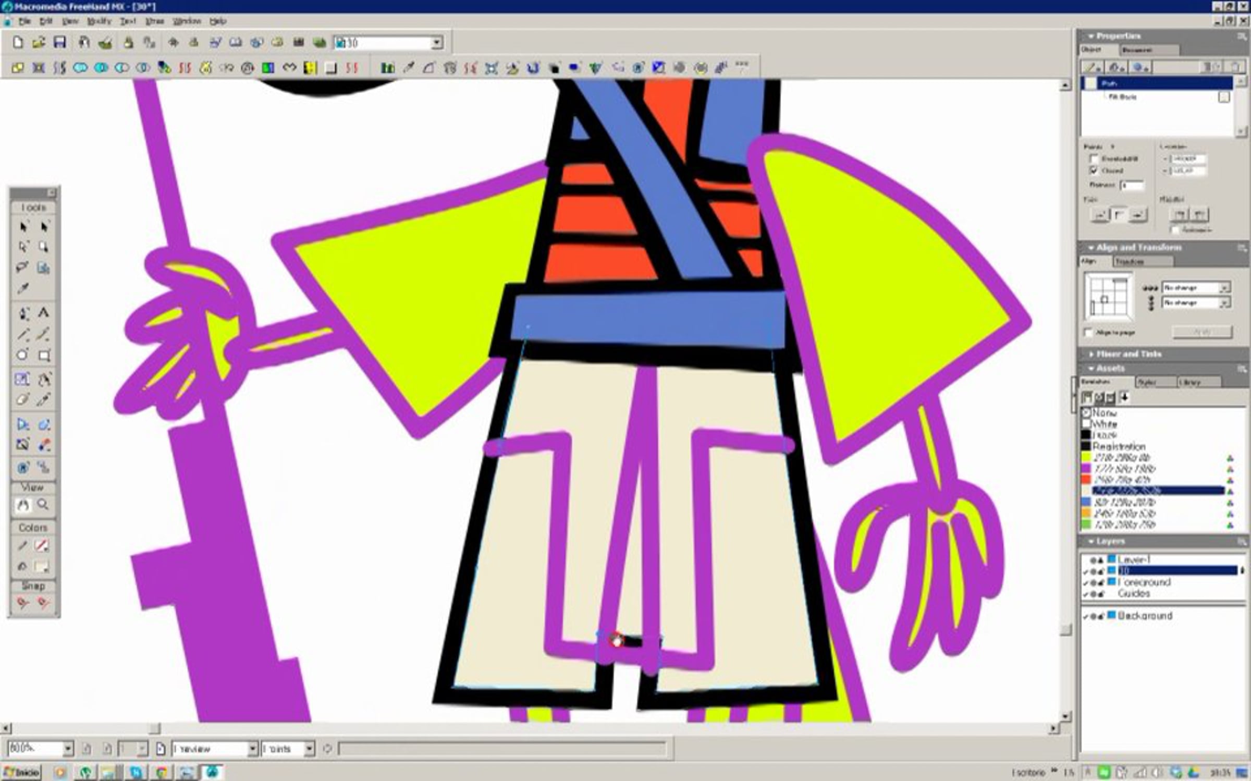Pick the purple color swatch
The width and height of the screenshot is (1251, 781).
(1086, 469)
